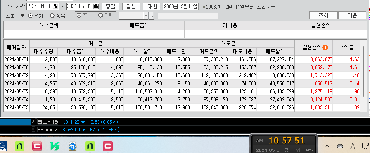The width and height of the screenshot is (370, 153).
Task: Expand the E-mini ticker row arrows
Action: click(33, 129)
